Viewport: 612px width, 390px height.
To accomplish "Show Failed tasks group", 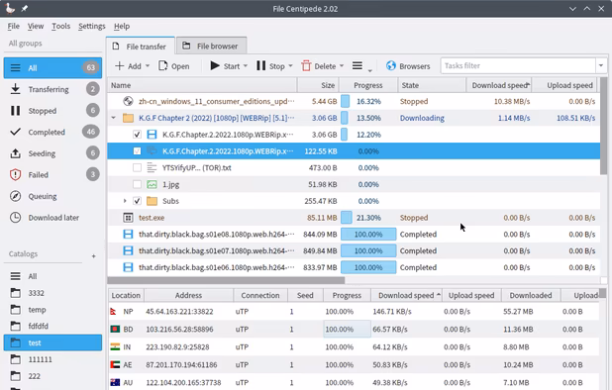I will click(x=52, y=175).
